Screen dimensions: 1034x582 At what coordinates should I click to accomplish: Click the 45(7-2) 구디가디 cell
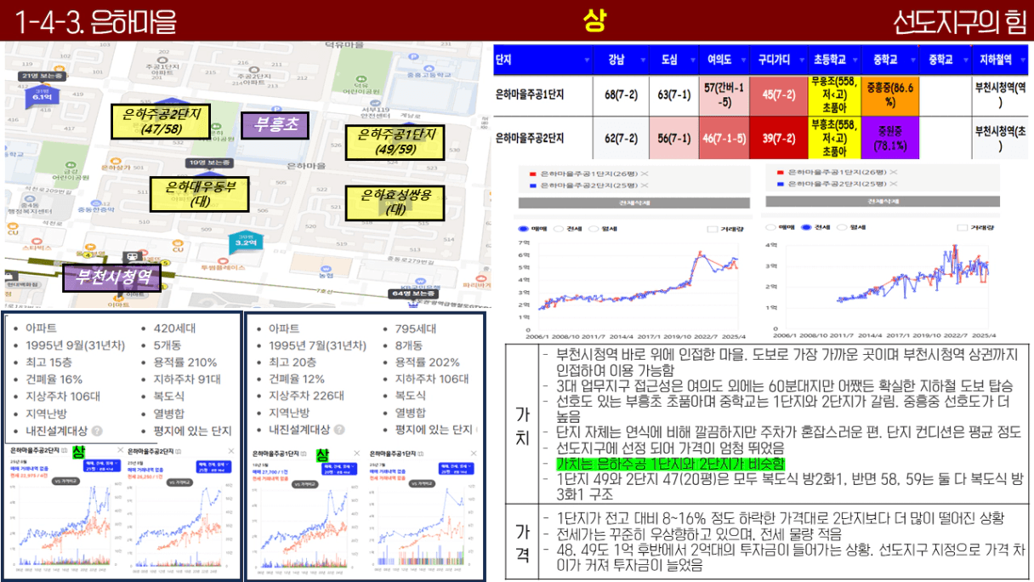(781, 95)
